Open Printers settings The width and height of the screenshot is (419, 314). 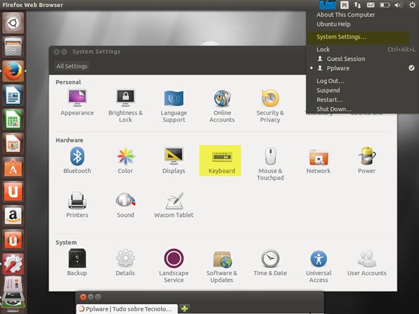click(x=77, y=204)
